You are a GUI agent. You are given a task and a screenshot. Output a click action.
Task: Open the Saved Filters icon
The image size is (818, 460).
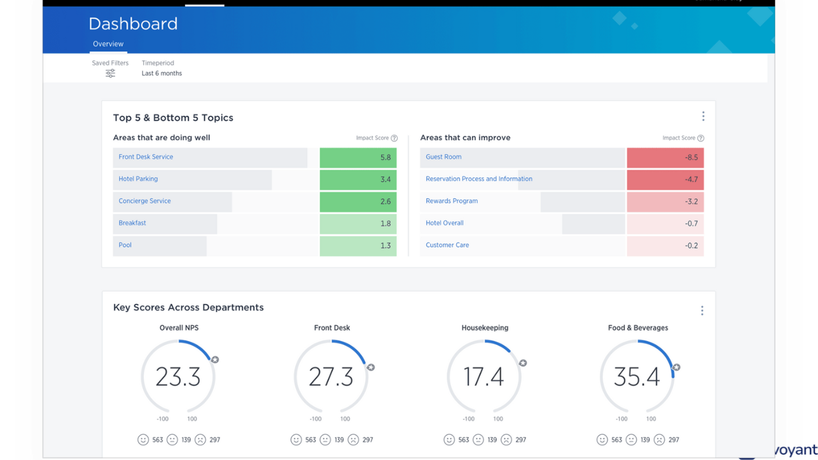(110, 73)
